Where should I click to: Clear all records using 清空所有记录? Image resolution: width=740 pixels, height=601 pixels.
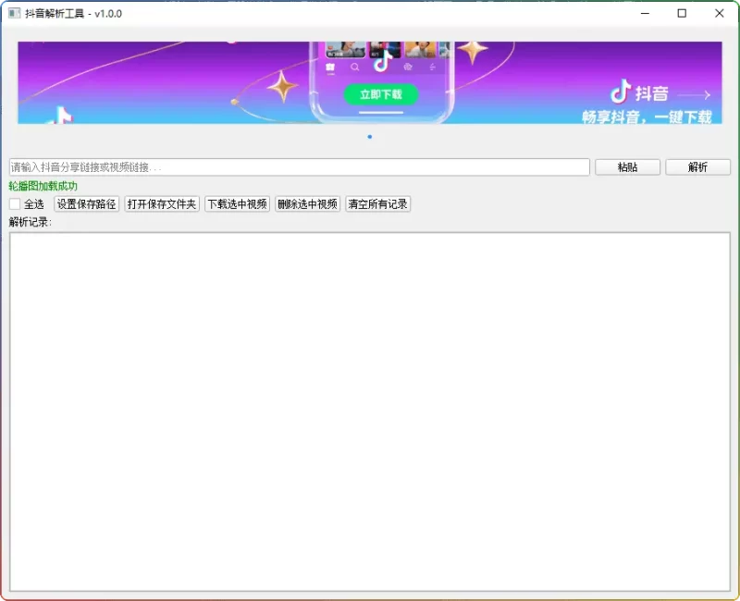pos(376,203)
